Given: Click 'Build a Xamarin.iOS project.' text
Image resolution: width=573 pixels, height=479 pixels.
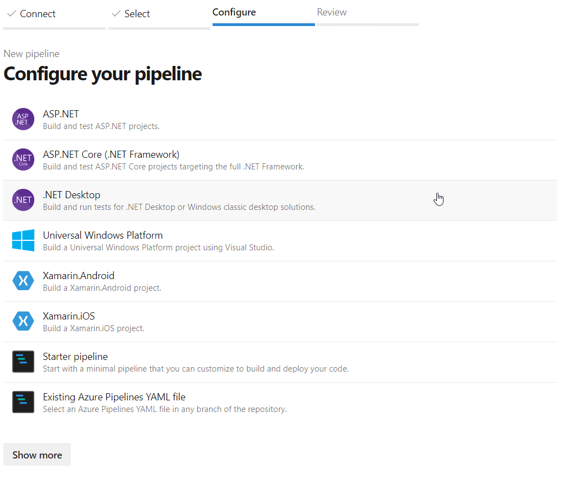Looking at the screenshot, I should click(94, 328).
